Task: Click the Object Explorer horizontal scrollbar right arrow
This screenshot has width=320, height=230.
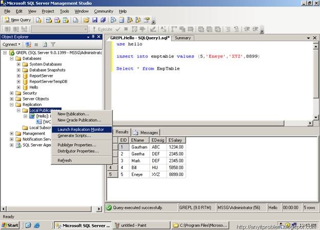Action: [99, 209]
